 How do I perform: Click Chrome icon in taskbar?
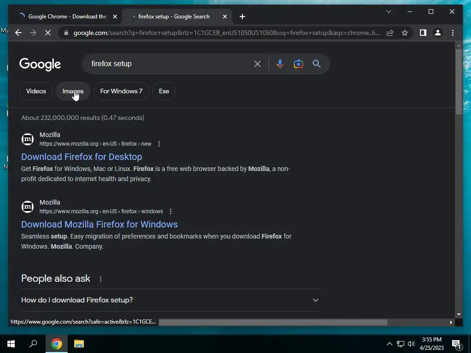click(57, 344)
